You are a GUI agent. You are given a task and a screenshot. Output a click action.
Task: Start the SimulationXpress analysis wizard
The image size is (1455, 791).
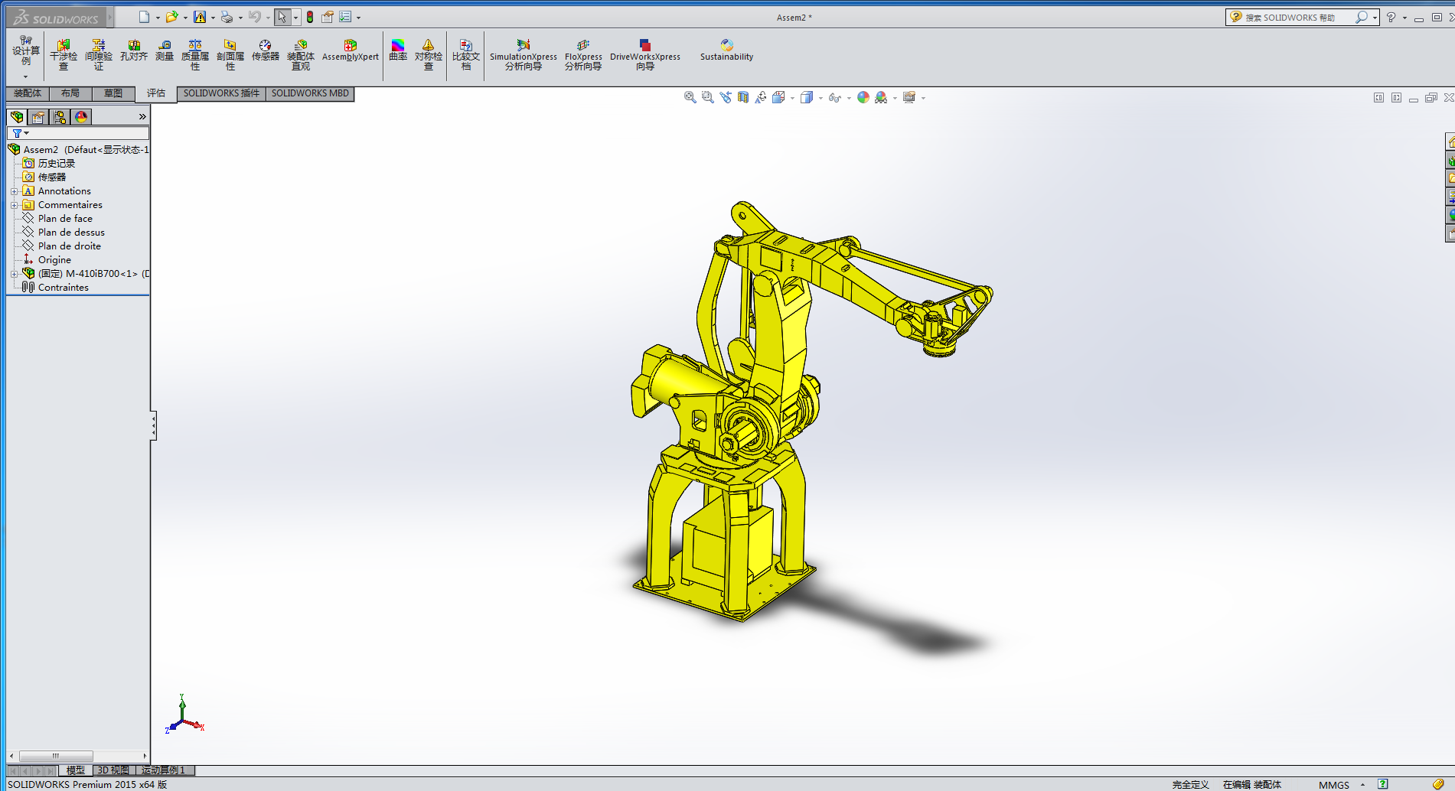(524, 54)
